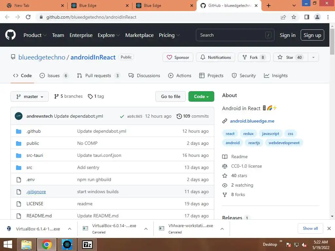Open the 109 commits history link
This screenshot has width=335, height=251.
pos(193,116)
